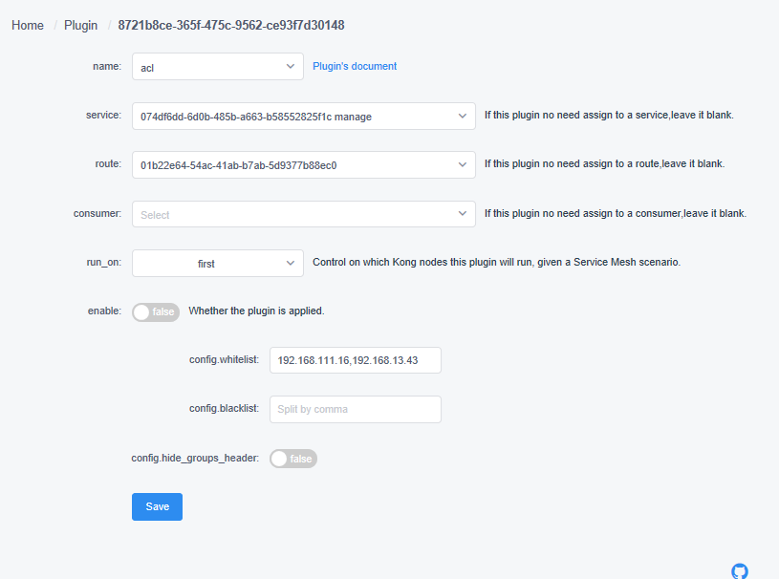This screenshot has height=579, width=779.
Task: Click the route field chevron arrow
Action: (463, 165)
